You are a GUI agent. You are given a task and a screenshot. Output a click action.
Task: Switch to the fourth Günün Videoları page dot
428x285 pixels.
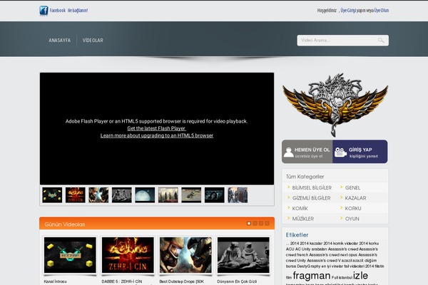267,223
